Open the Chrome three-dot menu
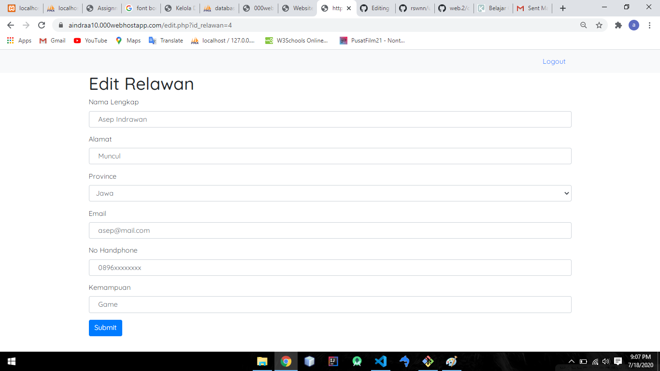Image resolution: width=660 pixels, height=371 pixels. [x=650, y=25]
